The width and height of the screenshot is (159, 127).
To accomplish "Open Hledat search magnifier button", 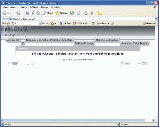I will (48, 13).
